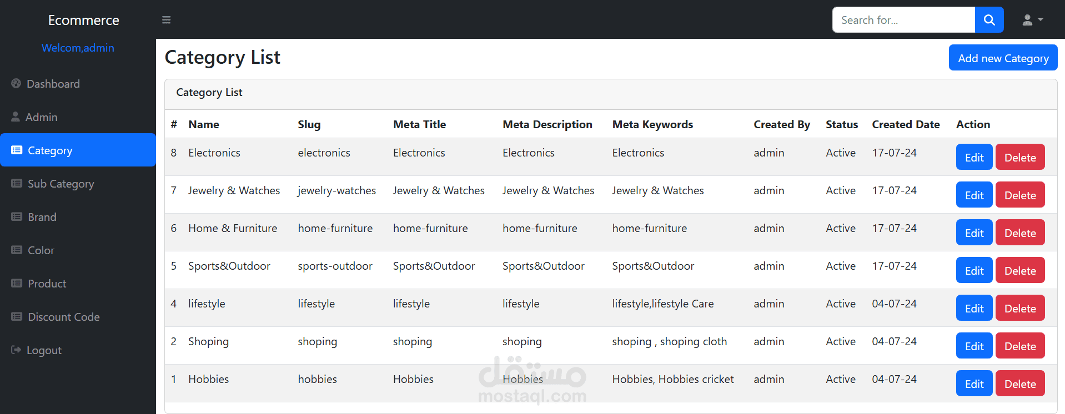This screenshot has width=1065, height=414.
Task: Open the user profile dropdown
Action: pyautogui.click(x=1032, y=20)
